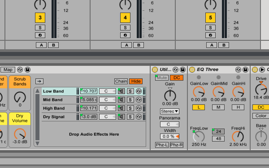Viewport: 269px width, 168px height.
Task: Toggle EQ Three low band L button
Action: (199, 108)
